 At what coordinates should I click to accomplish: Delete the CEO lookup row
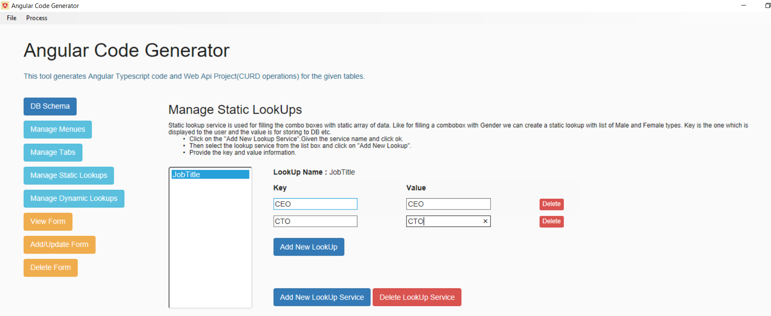pyautogui.click(x=551, y=204)
